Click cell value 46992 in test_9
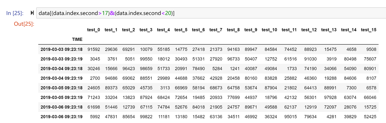 click(251, 117)
